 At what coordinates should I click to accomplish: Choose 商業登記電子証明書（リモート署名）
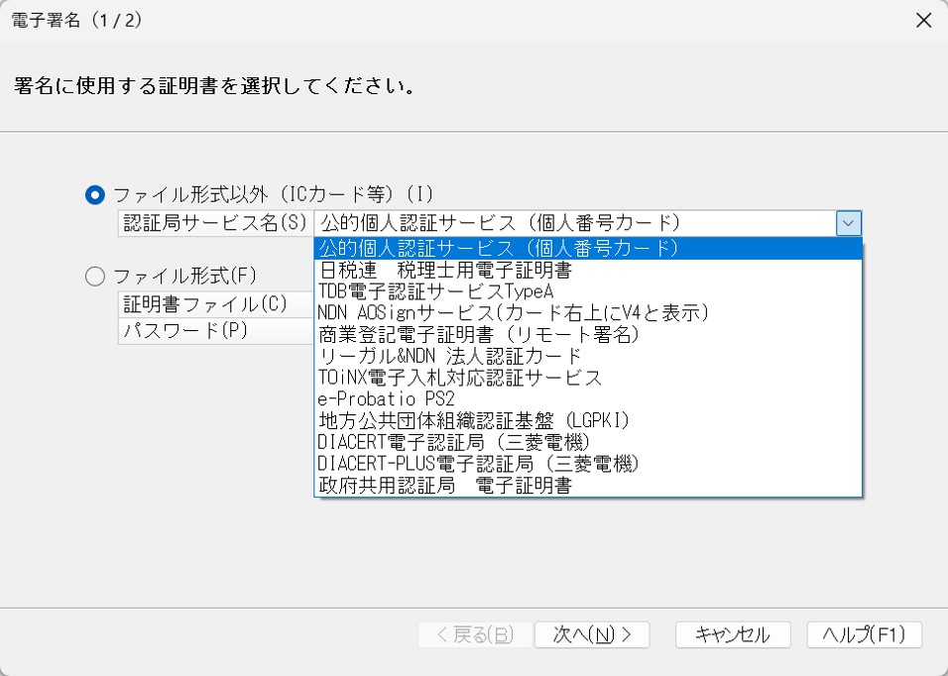[588, 335]
